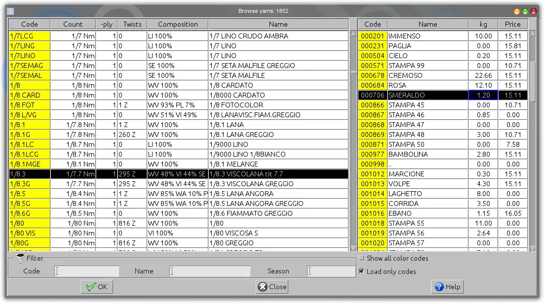Select color code 001019

pos(373,234)
